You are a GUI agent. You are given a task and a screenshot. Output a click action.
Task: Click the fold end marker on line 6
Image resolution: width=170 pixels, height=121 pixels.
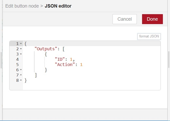[21, 70]
